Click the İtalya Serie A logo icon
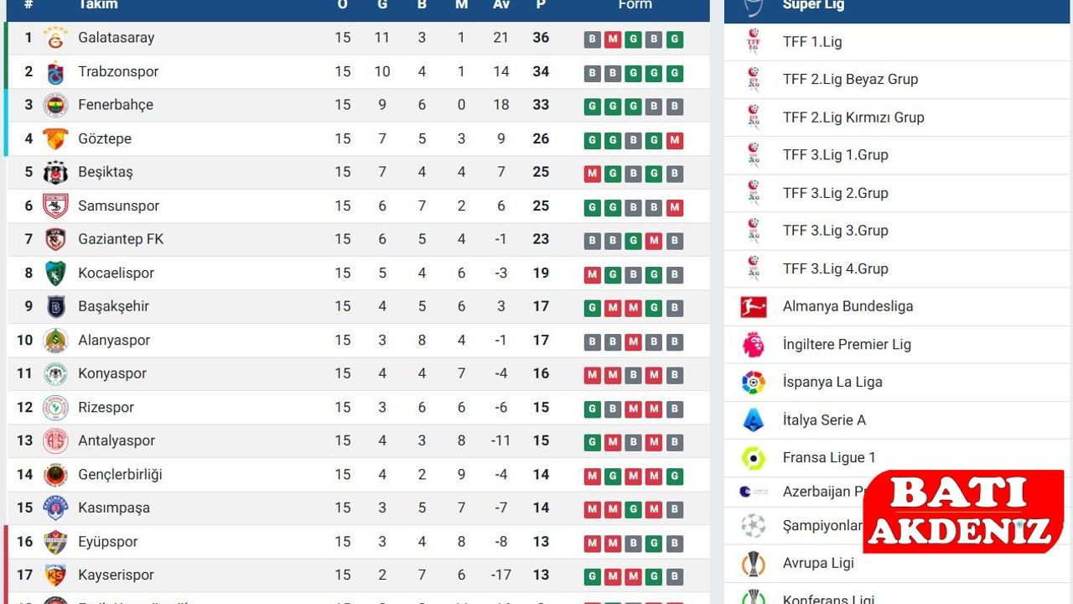Screen dimensions: 1073x604 click(x=754, y=420)
